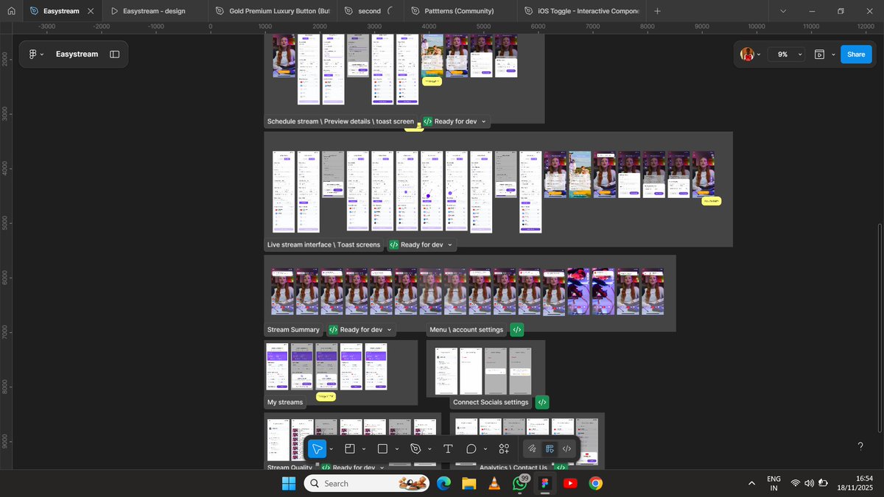Open the Figma main menu
This screenshot has width=884, height=497.
pyautogui.click(x=35, y=54)
